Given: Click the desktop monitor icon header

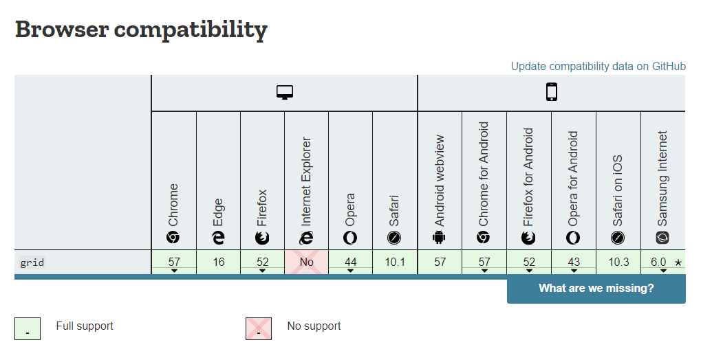Looking at the screenshot, I should 284,93.
